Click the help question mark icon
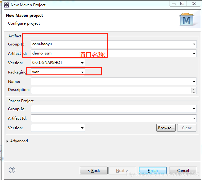 12,170
